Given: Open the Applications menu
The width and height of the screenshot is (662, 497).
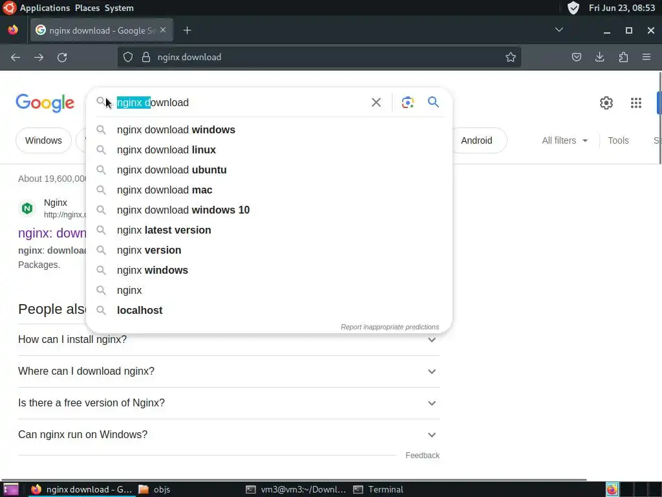Looking at the screenshot, I should click(x=45, y=8).
